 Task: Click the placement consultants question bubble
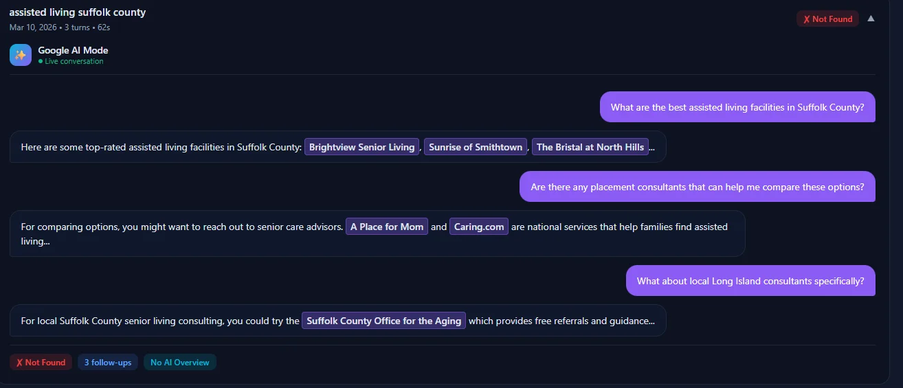pyautogui.click(x=697, y=187)
